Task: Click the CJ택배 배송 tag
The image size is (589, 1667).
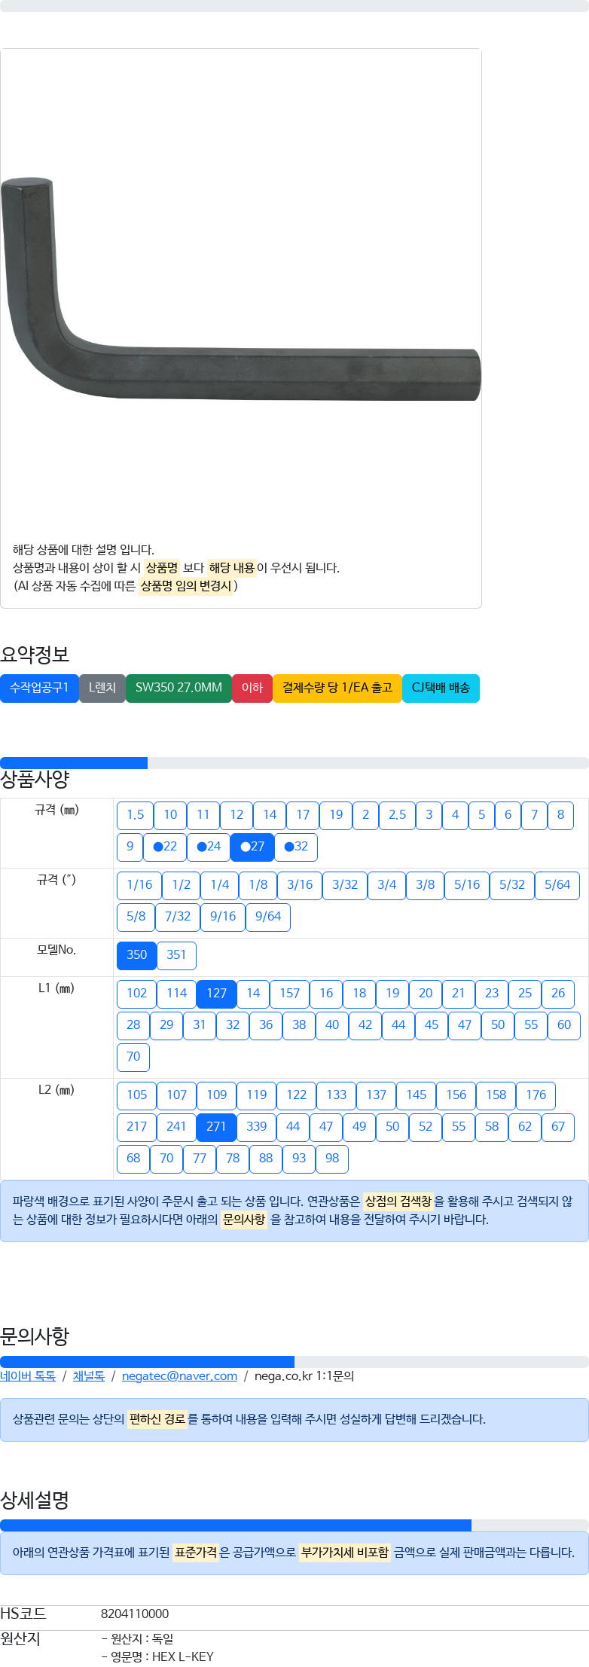Action: 441,688
